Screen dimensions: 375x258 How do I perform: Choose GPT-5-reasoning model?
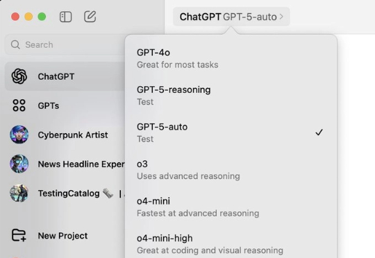pos(231,96)
